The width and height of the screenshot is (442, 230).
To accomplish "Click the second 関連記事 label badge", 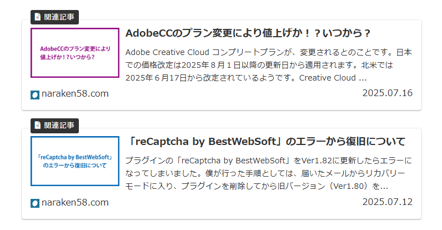I will [x=54, y=126].
